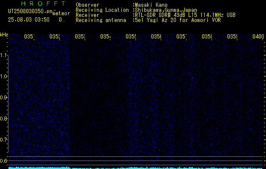Screen dimensions: 266x169
Task: Click the RTL-SDR SDR# 114.1MHz USB text
Action: click(185, 15)
